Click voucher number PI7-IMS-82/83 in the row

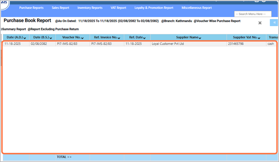(67, 44)
